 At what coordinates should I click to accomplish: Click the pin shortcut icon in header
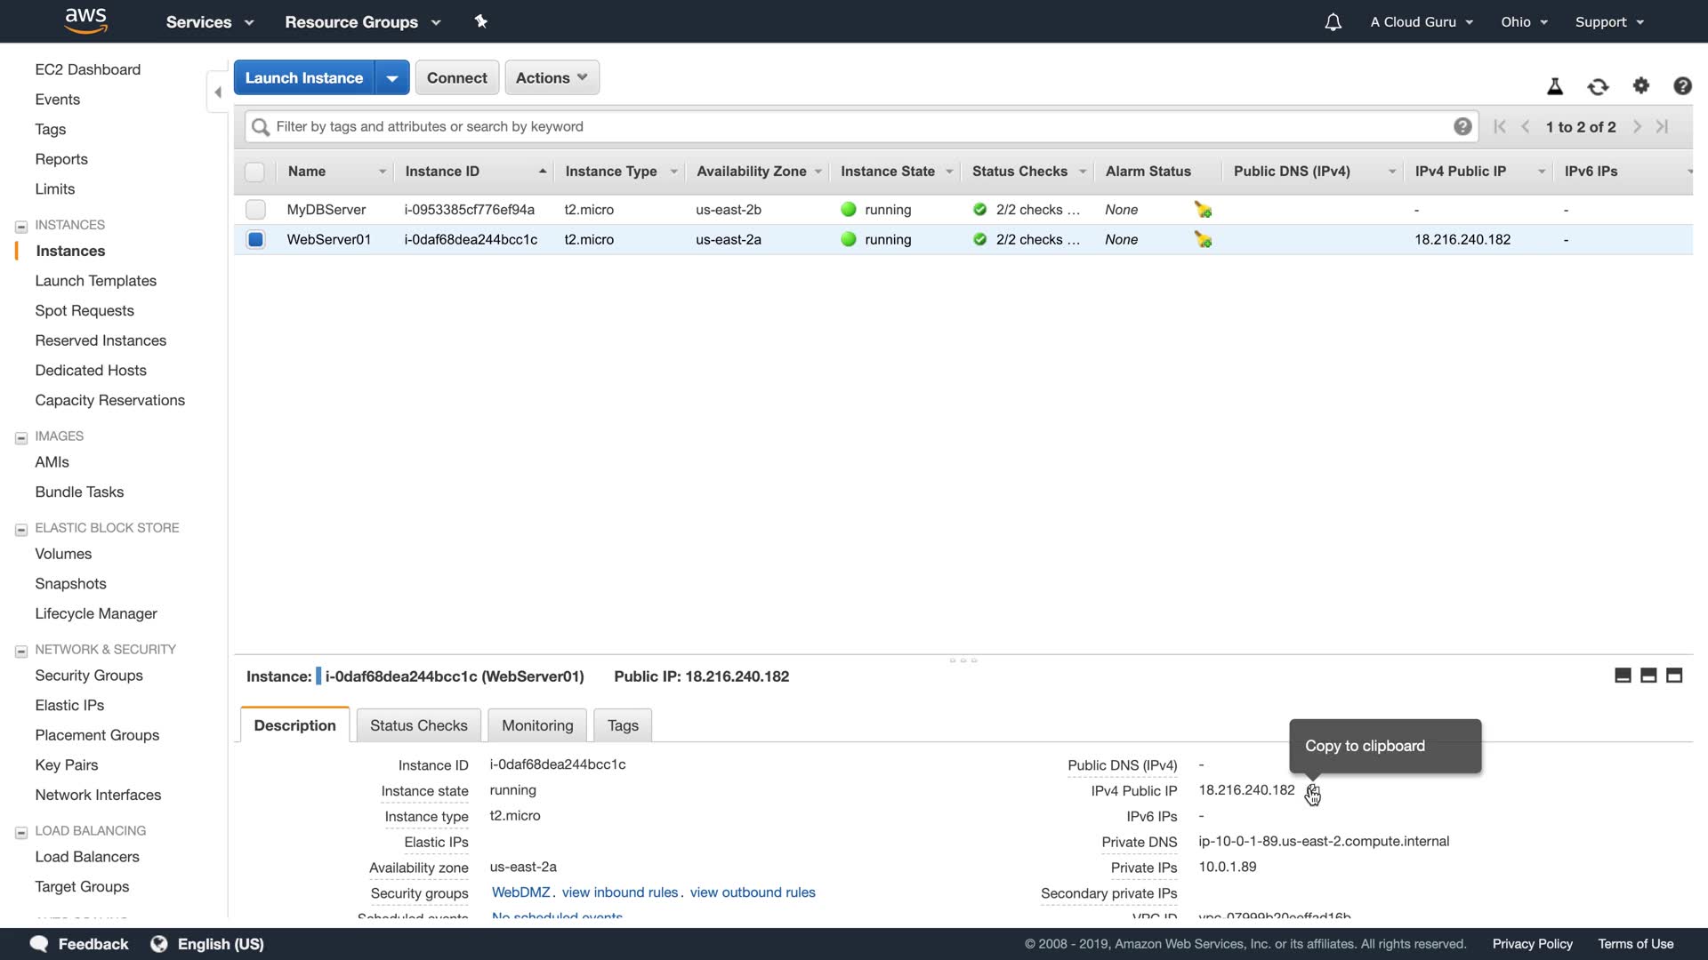(481, 21)
